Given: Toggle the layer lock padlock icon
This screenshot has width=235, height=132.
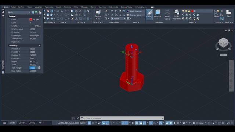Looking at the screenshot, I should coord(189,11).
